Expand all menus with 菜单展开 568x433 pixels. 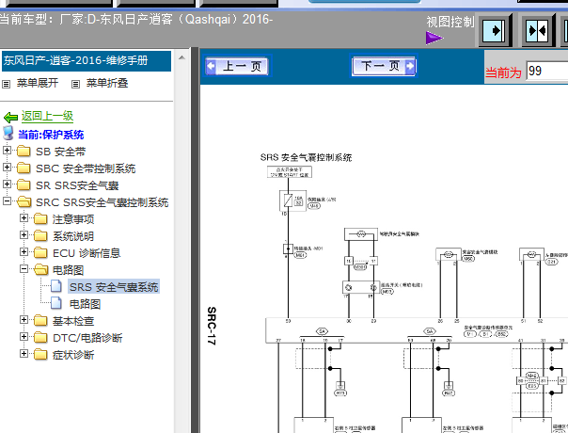(38, 83)
